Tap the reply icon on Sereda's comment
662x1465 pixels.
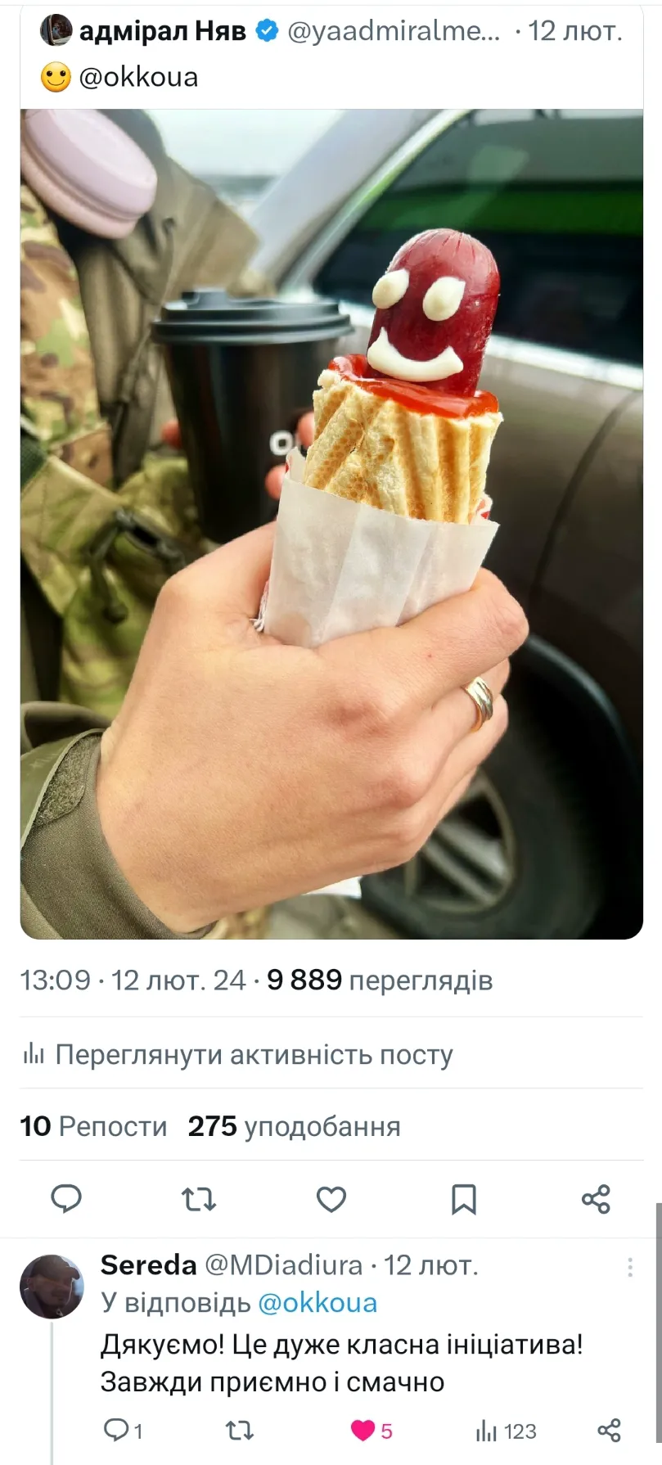pyautogui.click(x=124, y=1430)
